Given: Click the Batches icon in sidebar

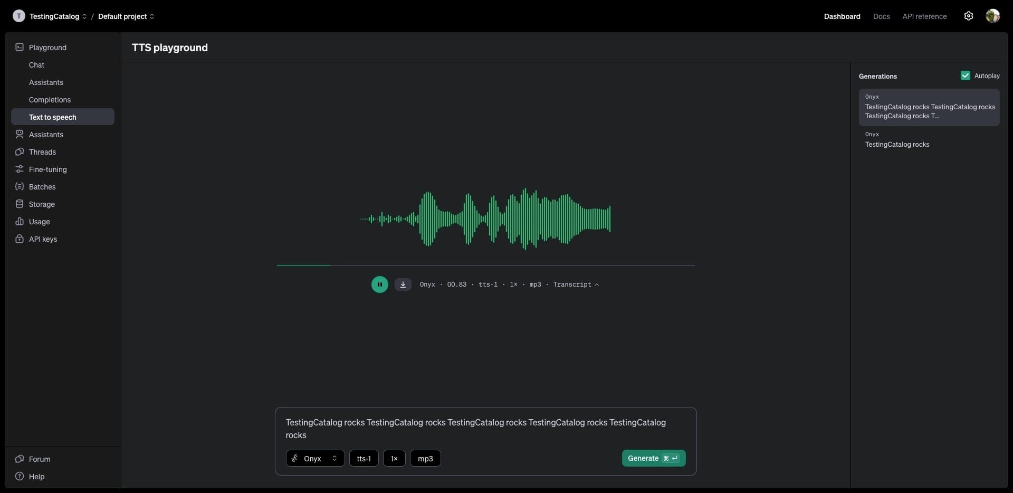Looking at the screenshot, I should point(20,186).
